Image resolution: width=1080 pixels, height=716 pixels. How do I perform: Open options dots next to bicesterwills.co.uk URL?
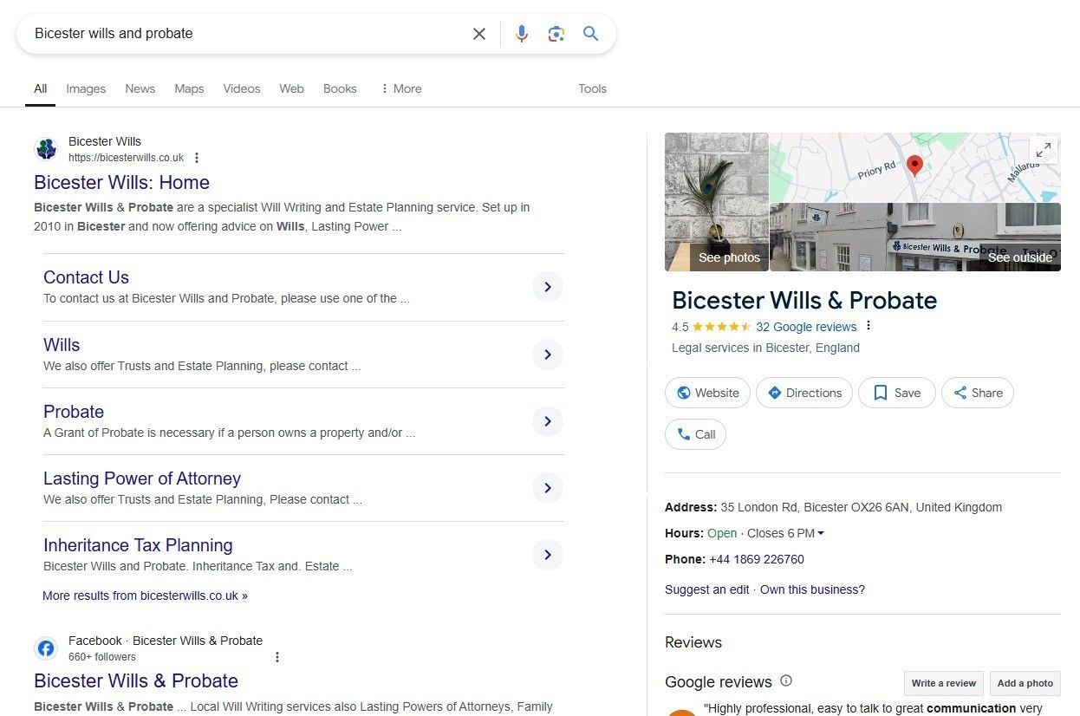(197, 158)
